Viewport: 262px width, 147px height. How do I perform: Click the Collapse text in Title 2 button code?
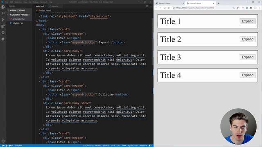click(106, 94)
